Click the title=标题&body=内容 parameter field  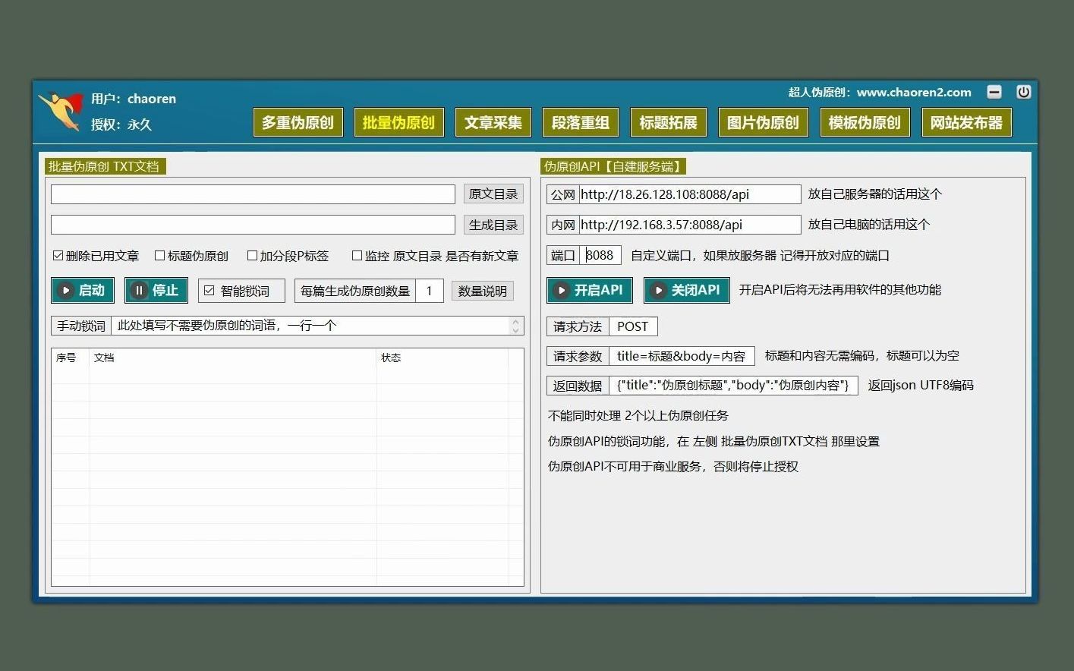(682, 356)
